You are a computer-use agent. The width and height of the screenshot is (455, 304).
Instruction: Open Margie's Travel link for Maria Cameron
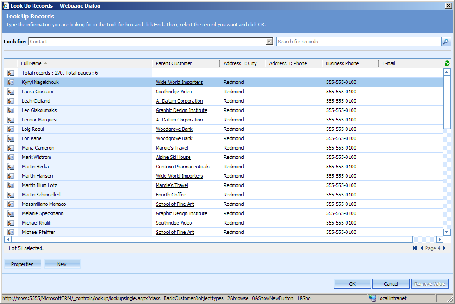click(172, 148)
